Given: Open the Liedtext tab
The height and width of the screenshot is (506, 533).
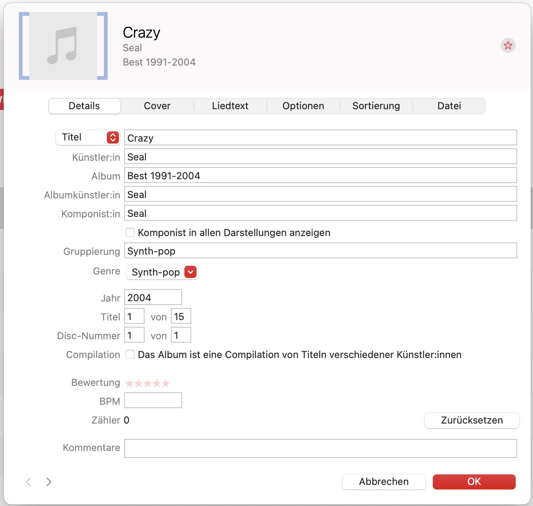Looking at the screenshot, I should (230, 106).
